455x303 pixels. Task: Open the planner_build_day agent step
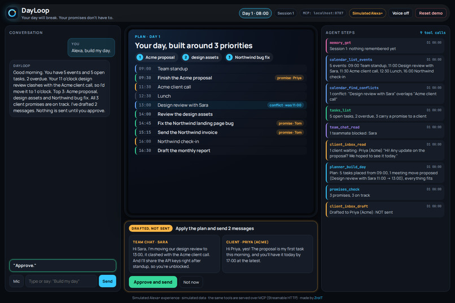tap(385, 173)
